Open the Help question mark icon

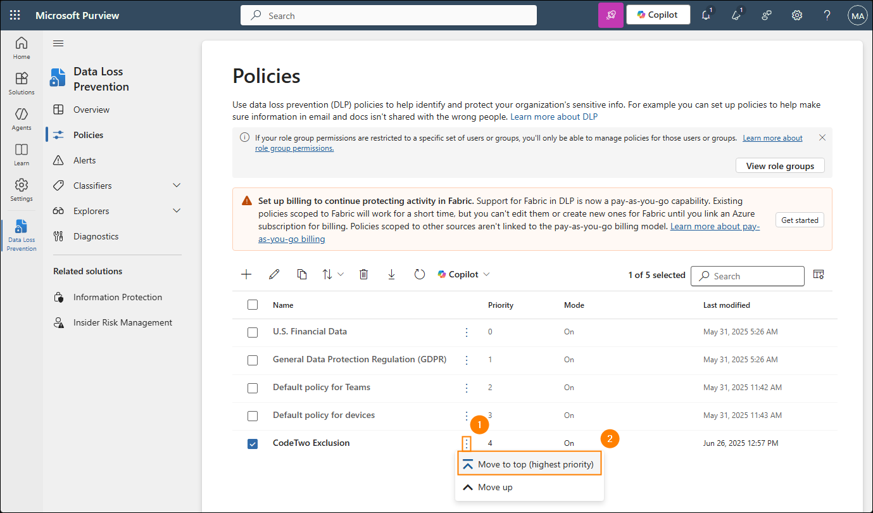pyautogui.click(x=827, y=15)
